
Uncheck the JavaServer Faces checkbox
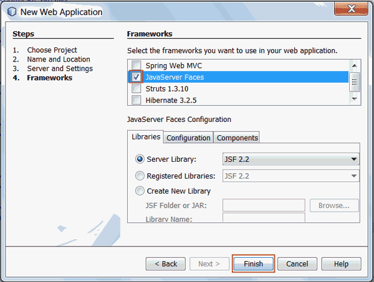[136, 77]
